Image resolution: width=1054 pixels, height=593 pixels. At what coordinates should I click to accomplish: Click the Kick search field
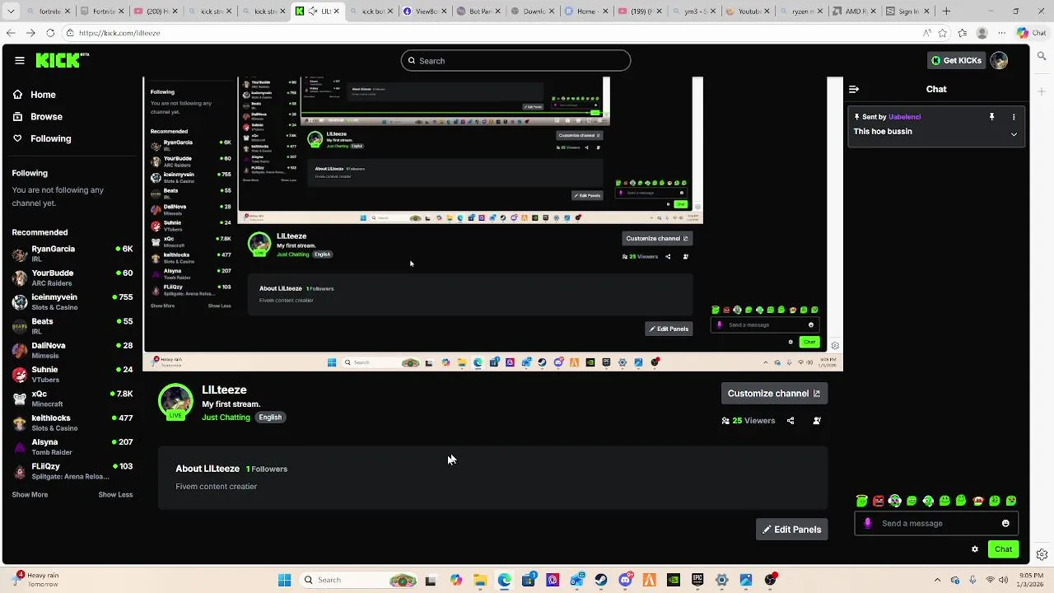click(x=515, y=61)
